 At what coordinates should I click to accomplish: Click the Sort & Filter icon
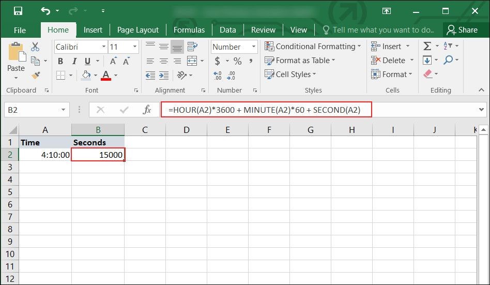click(448, 46)
